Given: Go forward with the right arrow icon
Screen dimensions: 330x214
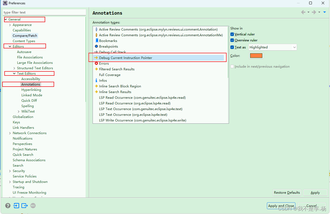Looking at the screenshot, I should pos(314,12).
